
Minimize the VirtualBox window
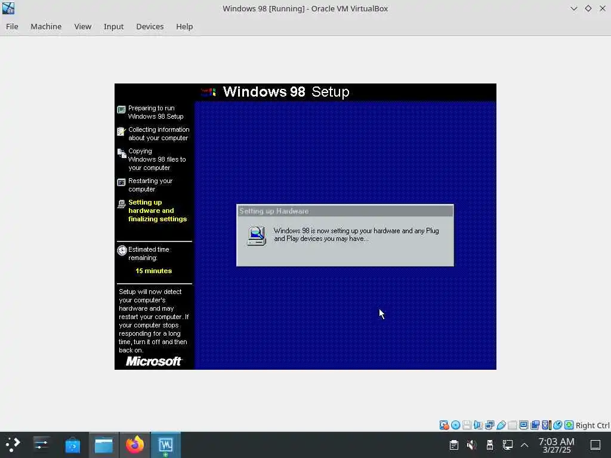[573, 8]
